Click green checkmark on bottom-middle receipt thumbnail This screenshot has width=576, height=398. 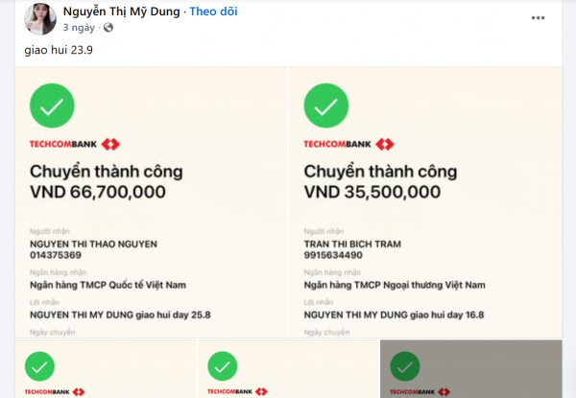(222, 366)
